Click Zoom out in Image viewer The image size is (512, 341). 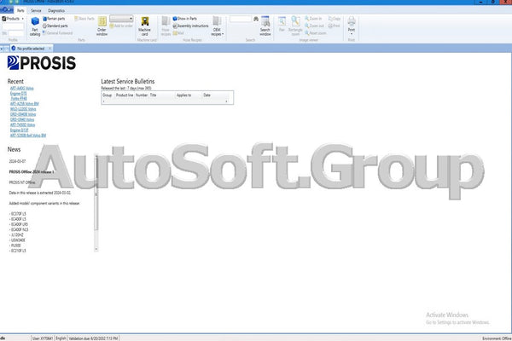(x=314, y=26)
